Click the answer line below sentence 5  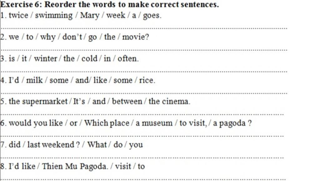[142, 115]
